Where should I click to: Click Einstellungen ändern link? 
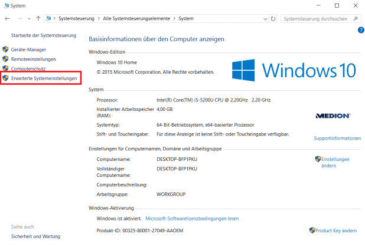tap(335, 163)
